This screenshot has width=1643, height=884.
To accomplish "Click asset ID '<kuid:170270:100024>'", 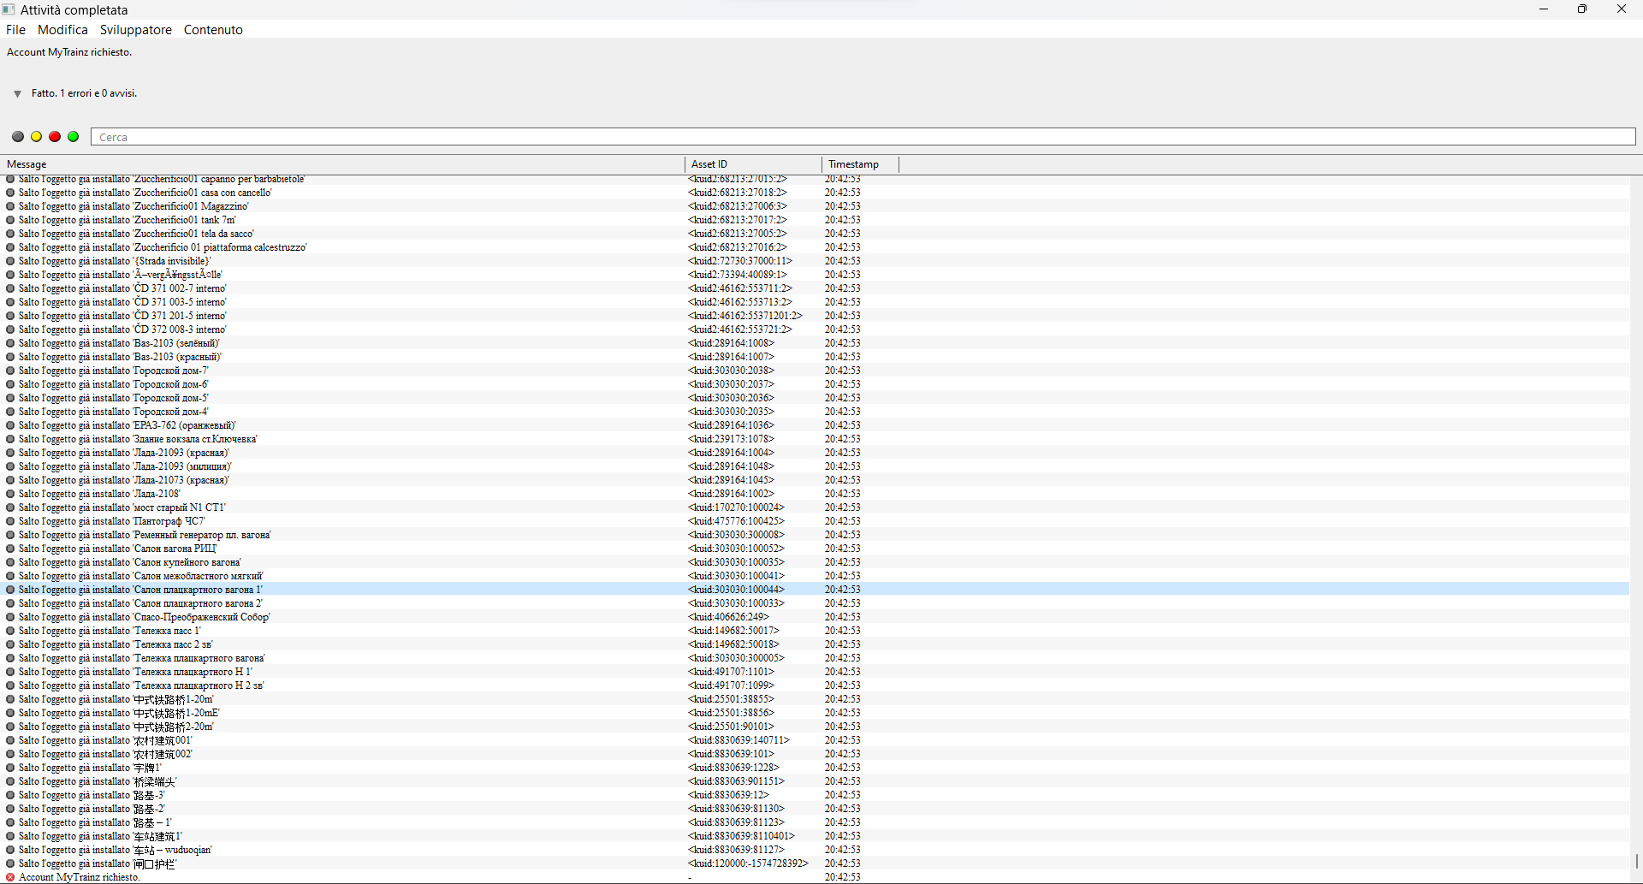I will 736,507.
